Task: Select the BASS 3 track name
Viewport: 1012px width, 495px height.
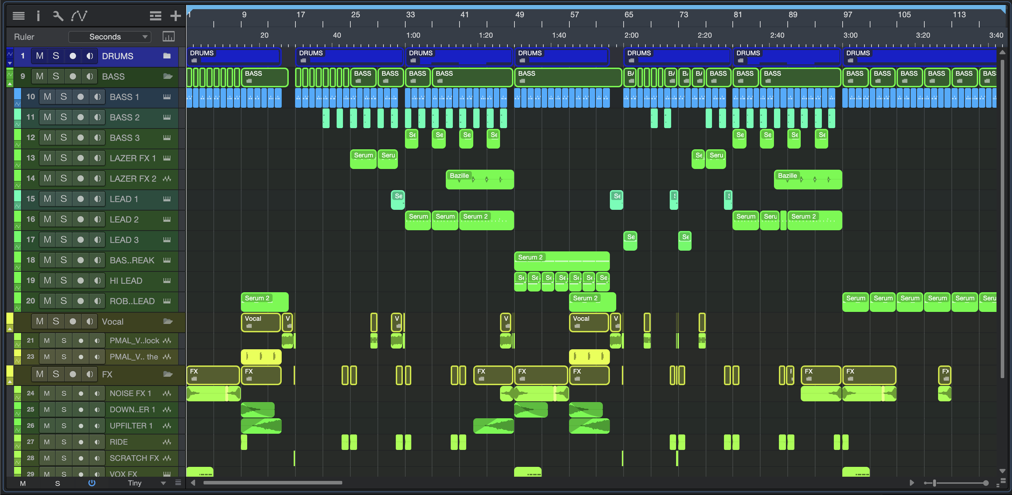Action: 125,138
